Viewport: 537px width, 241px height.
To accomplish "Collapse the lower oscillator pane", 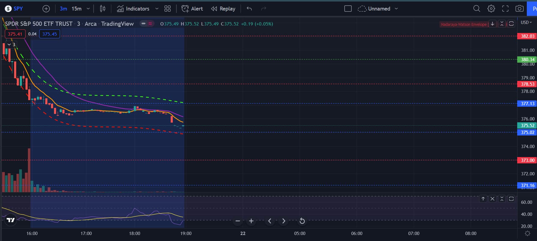I will click(x=502, y=199).
